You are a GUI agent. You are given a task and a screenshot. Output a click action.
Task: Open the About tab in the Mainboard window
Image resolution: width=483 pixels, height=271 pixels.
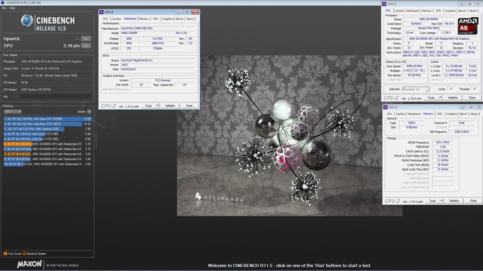tap(190, 19)
